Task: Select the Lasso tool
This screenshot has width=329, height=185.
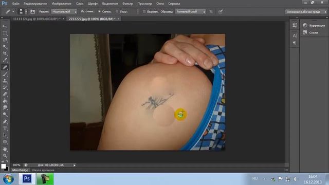Action: 5,40
